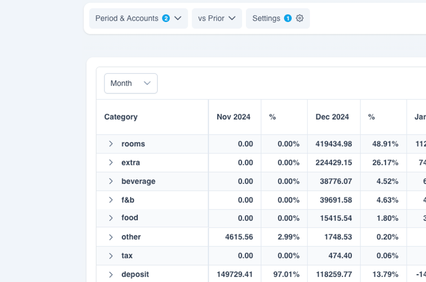This screenshot has height=282, width=426.
Task: Expand the tax category row
Action: click(111, 256)
